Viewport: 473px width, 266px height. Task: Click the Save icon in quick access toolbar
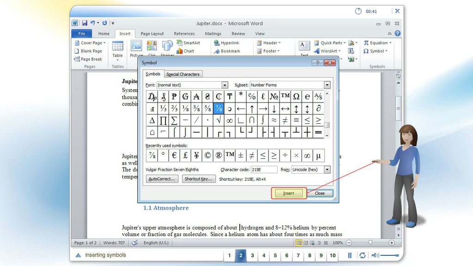click(x=85, y=23)
